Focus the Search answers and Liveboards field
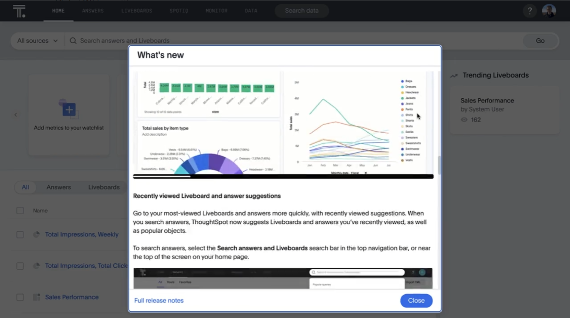 (x=295, y=41)
